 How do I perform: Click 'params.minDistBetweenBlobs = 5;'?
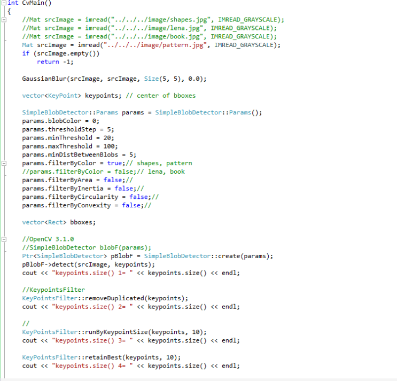coord(79,154)
